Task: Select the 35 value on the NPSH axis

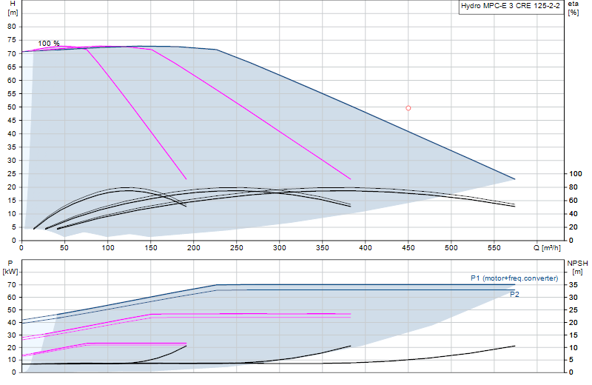Action: pos(573,285)
